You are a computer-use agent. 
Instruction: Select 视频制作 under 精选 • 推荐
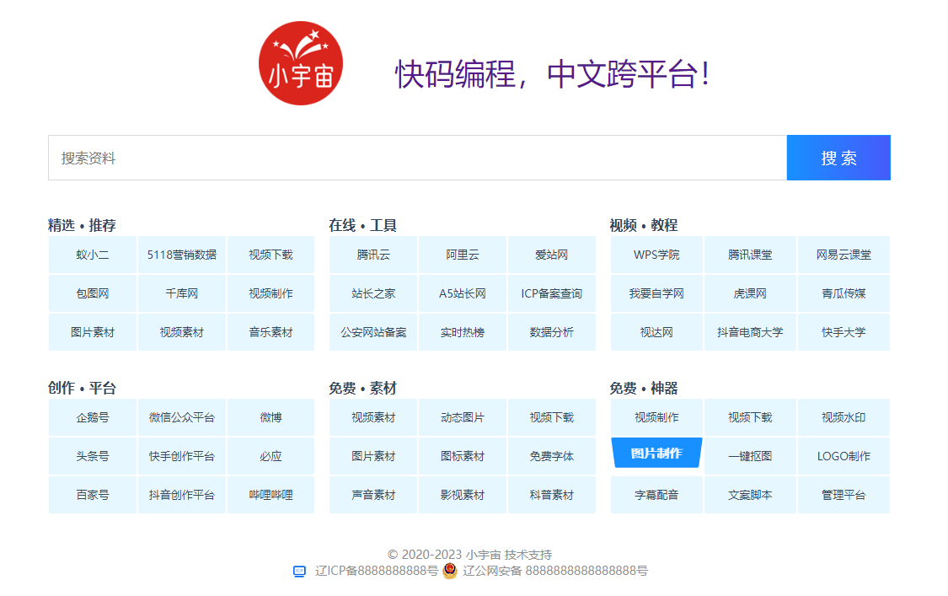click(270, 293)
